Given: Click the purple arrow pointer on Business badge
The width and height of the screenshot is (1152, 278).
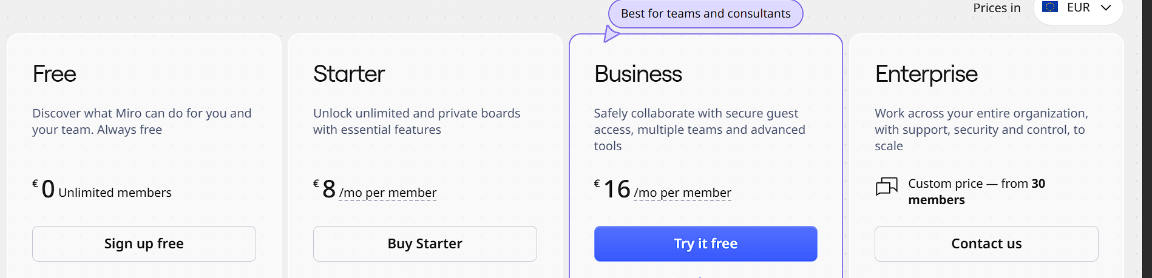Looking at the screenshot, I should [611, 34].
